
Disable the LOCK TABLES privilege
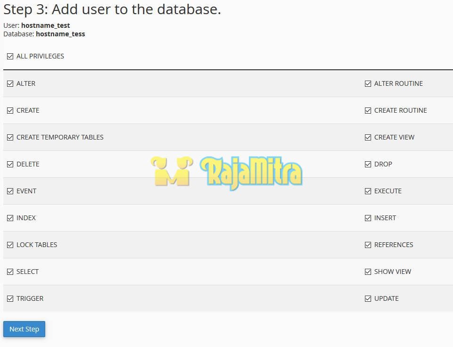click(x=10, y=245)
